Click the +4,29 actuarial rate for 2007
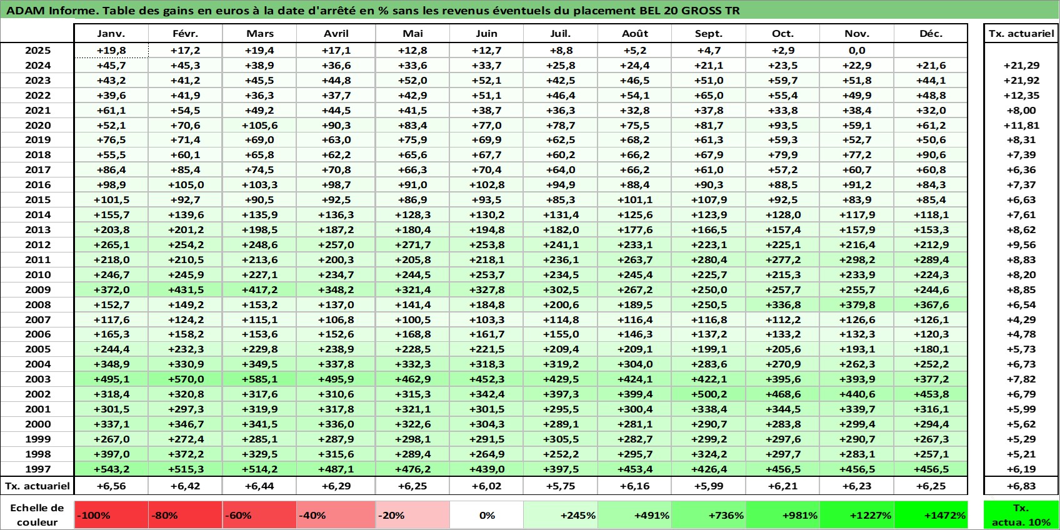Viewport: 1060px width, 530px height. tap(1021, 319)
